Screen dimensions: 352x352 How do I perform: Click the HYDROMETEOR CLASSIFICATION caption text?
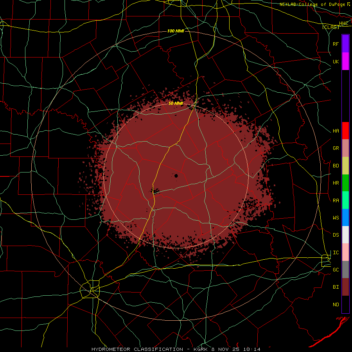click(137, 349)
